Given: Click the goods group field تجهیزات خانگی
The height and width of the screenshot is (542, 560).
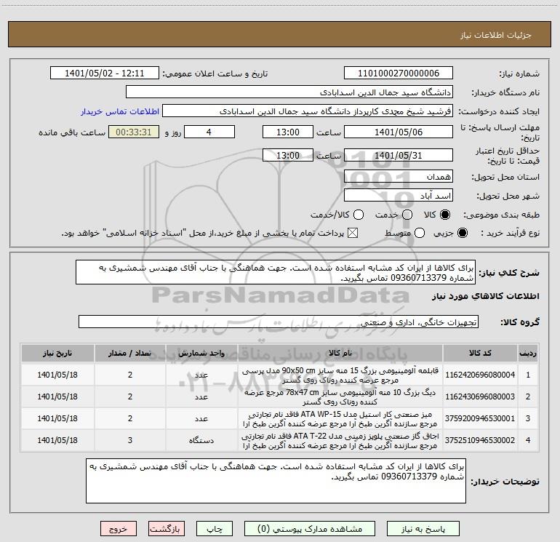Looking at the screenshot, I should [x=279, y=322].
